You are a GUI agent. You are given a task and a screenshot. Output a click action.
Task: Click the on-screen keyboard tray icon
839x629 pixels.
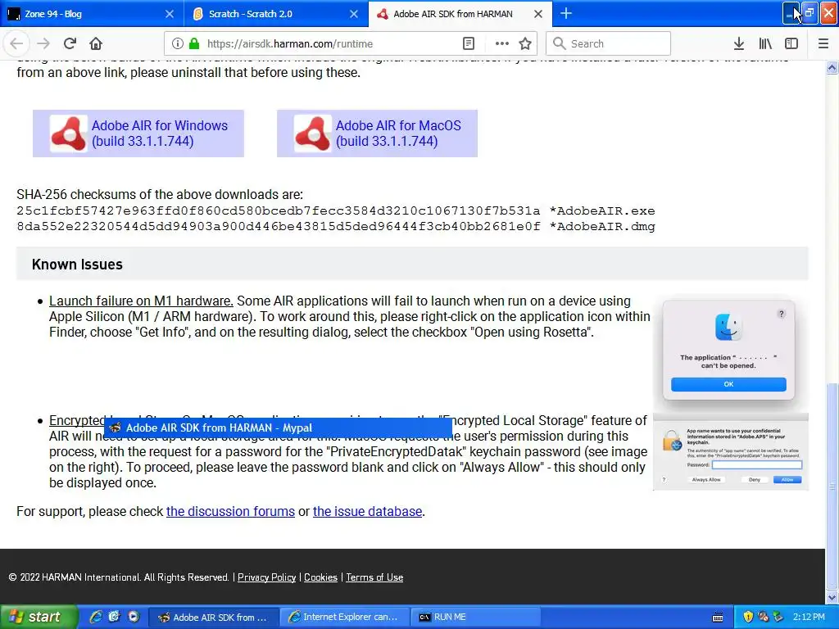(x=718, y=618)
